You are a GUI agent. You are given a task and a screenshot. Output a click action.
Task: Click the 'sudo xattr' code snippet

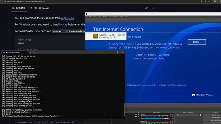point(69,31)
